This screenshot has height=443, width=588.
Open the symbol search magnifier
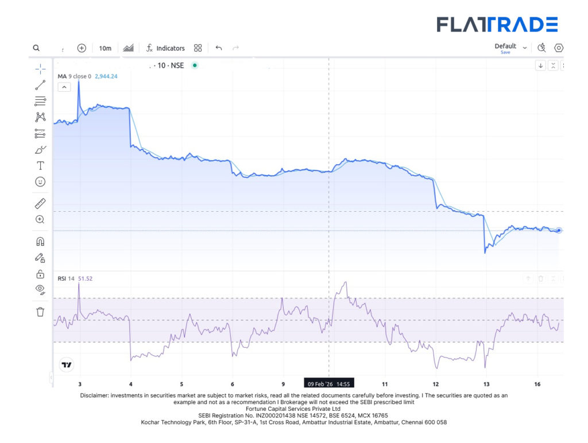[36, 48]
